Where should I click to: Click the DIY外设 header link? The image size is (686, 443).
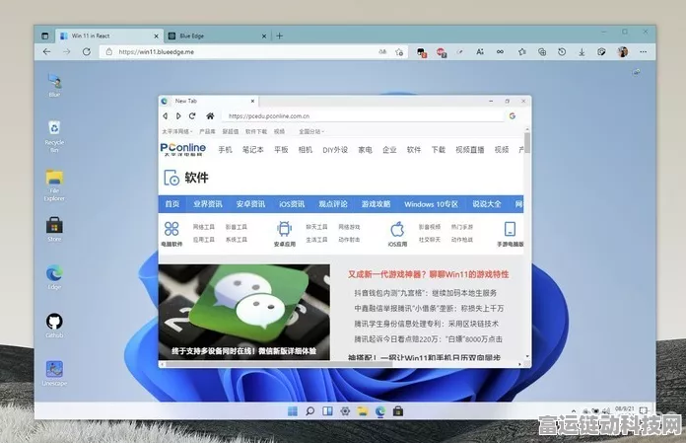coord(335,150)
